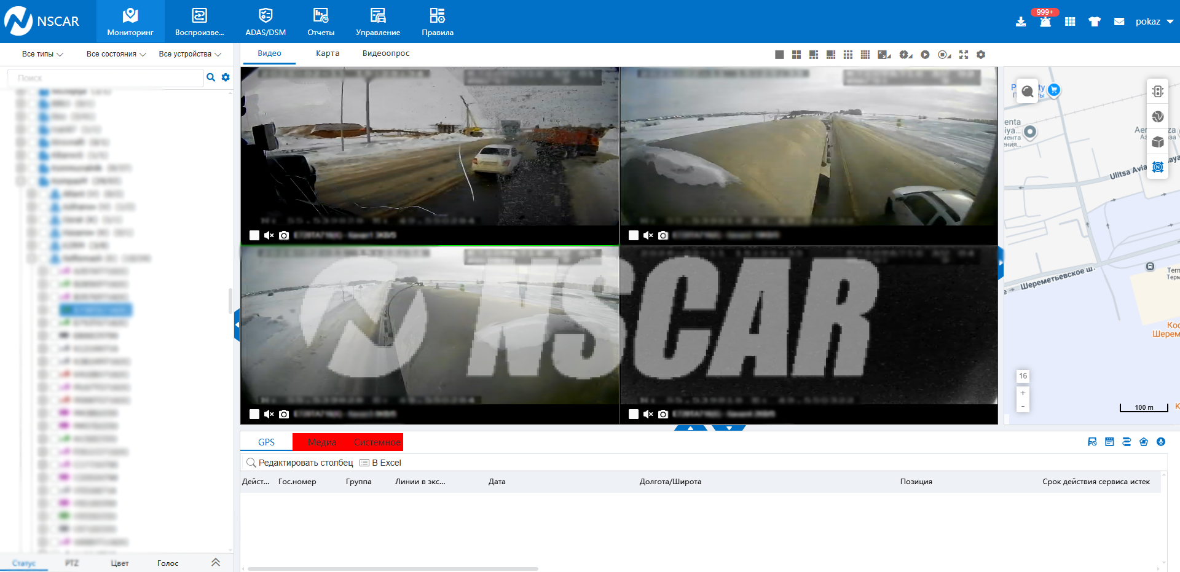This screenshot has width=1180, height=572.
Task: Open the Отчеты reports section
Action: tap(321, 22)
